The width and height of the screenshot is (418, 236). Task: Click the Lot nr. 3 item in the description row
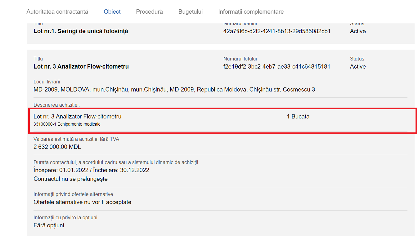click(77, 117)
